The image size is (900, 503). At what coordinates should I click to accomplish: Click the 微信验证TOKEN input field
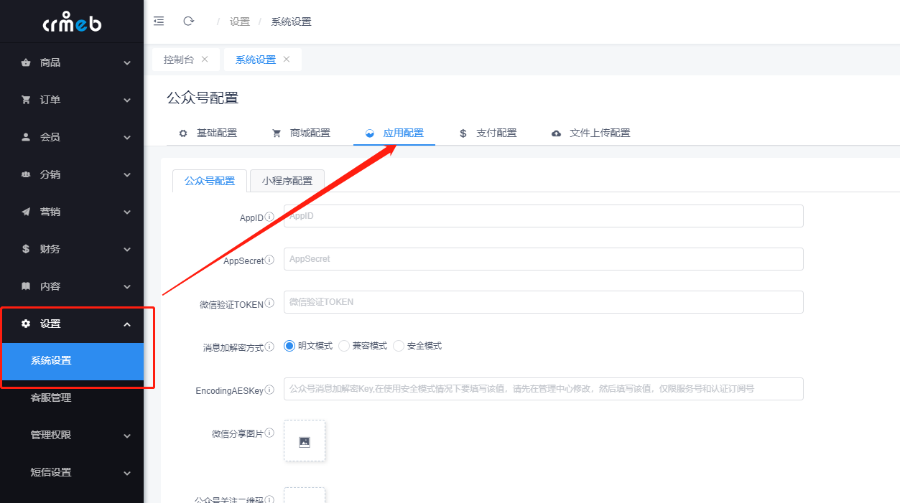[544, 302]
